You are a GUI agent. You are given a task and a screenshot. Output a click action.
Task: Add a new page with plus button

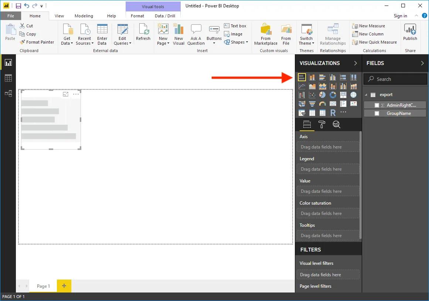click(64, 286)
